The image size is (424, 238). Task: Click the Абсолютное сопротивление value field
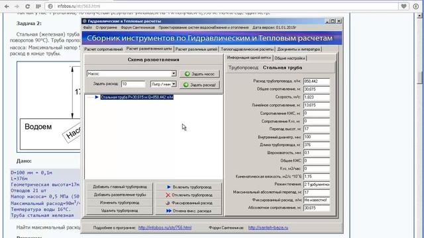coord(317,208)
